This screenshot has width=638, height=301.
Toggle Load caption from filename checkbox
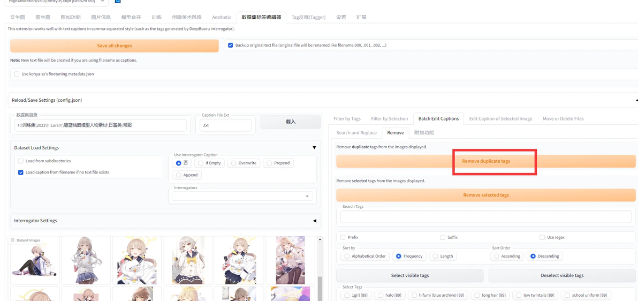coord(21,172)
